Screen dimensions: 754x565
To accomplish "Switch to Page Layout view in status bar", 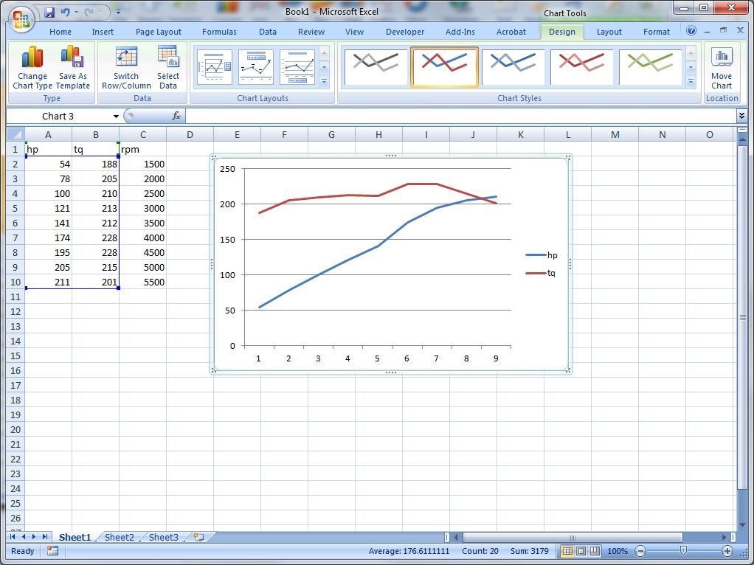I will coord(581,551).
